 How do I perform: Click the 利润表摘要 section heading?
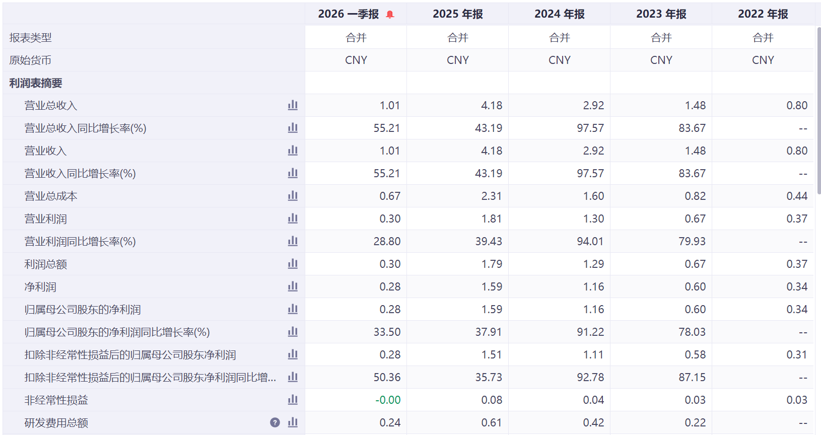click(36, 83)
